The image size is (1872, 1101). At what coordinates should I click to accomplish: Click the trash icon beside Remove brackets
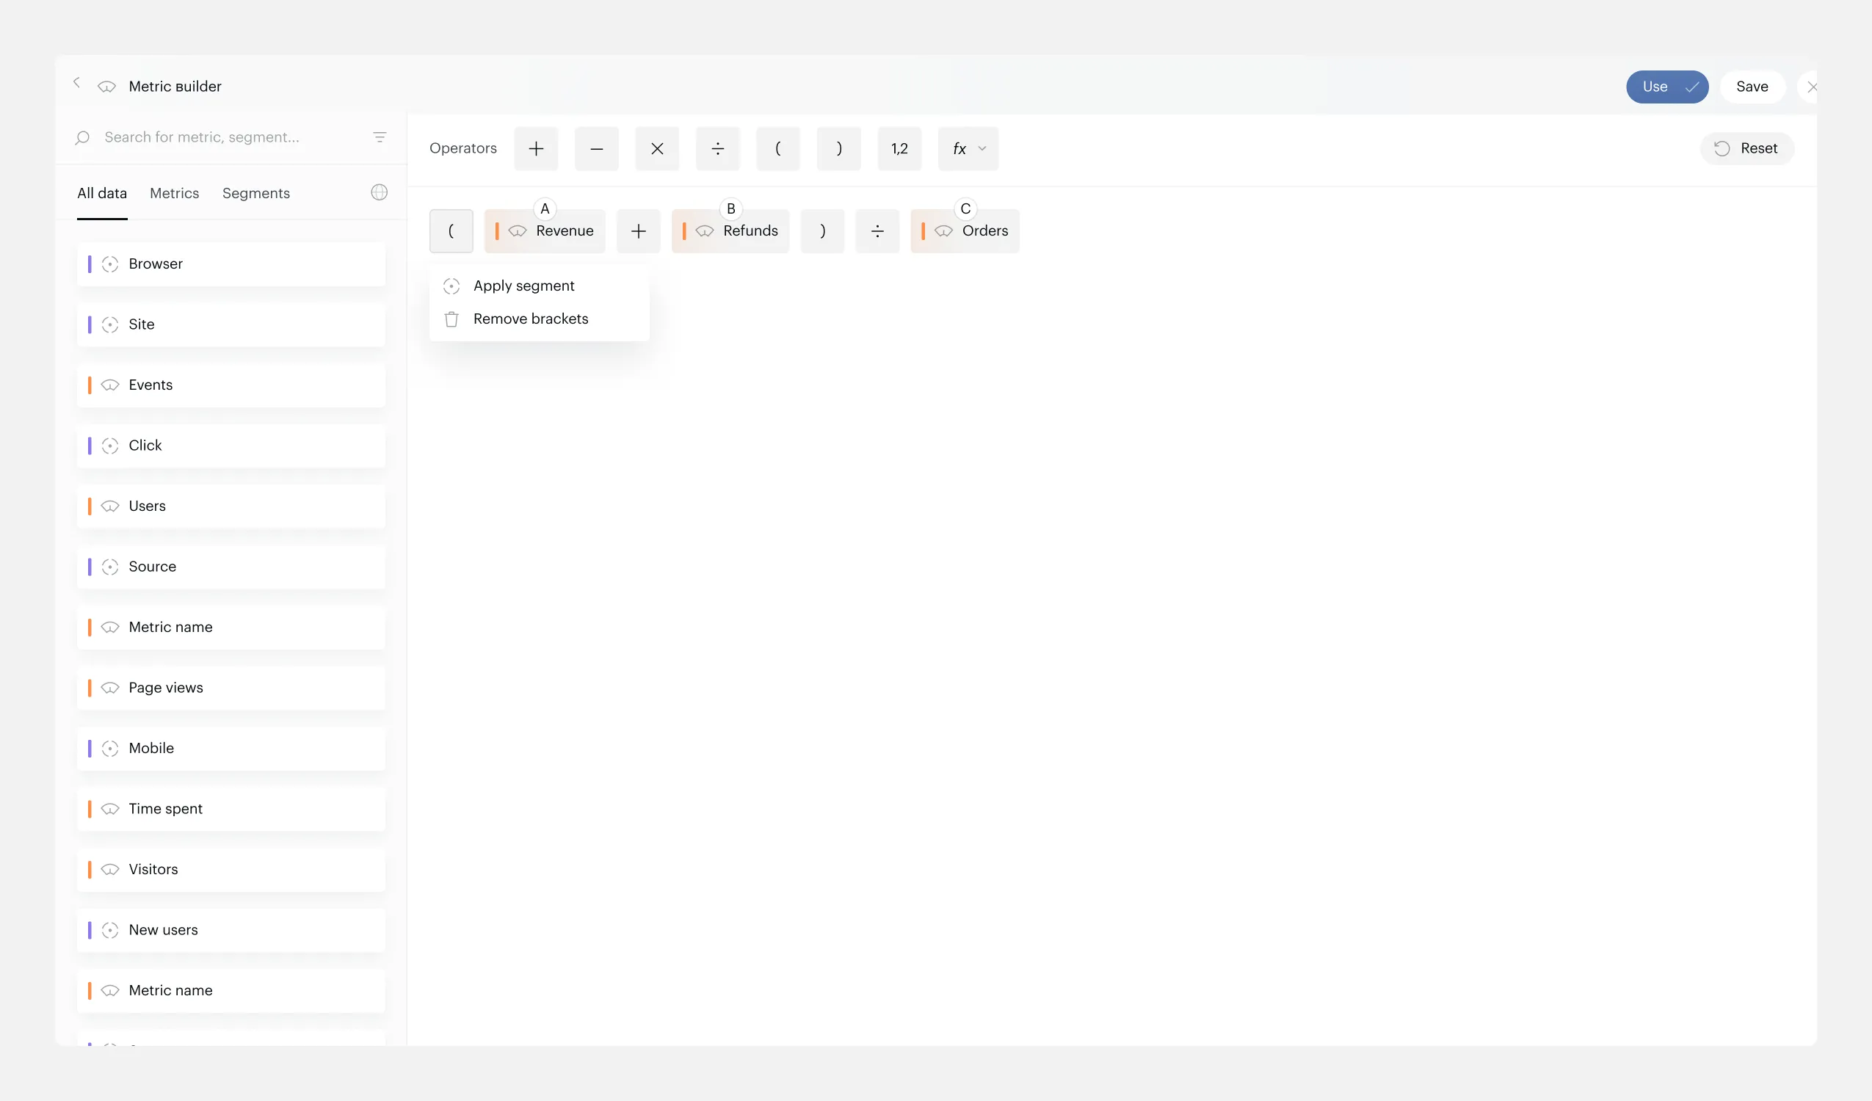click(x=451, y=319)
